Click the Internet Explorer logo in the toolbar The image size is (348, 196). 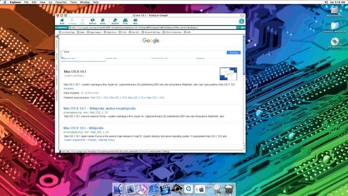tap(241, 21)
